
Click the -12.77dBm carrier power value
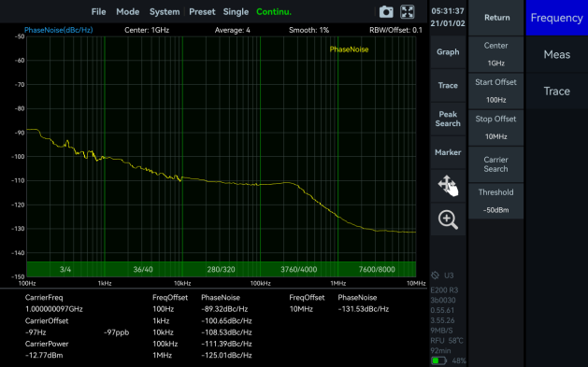coord(44,355)
